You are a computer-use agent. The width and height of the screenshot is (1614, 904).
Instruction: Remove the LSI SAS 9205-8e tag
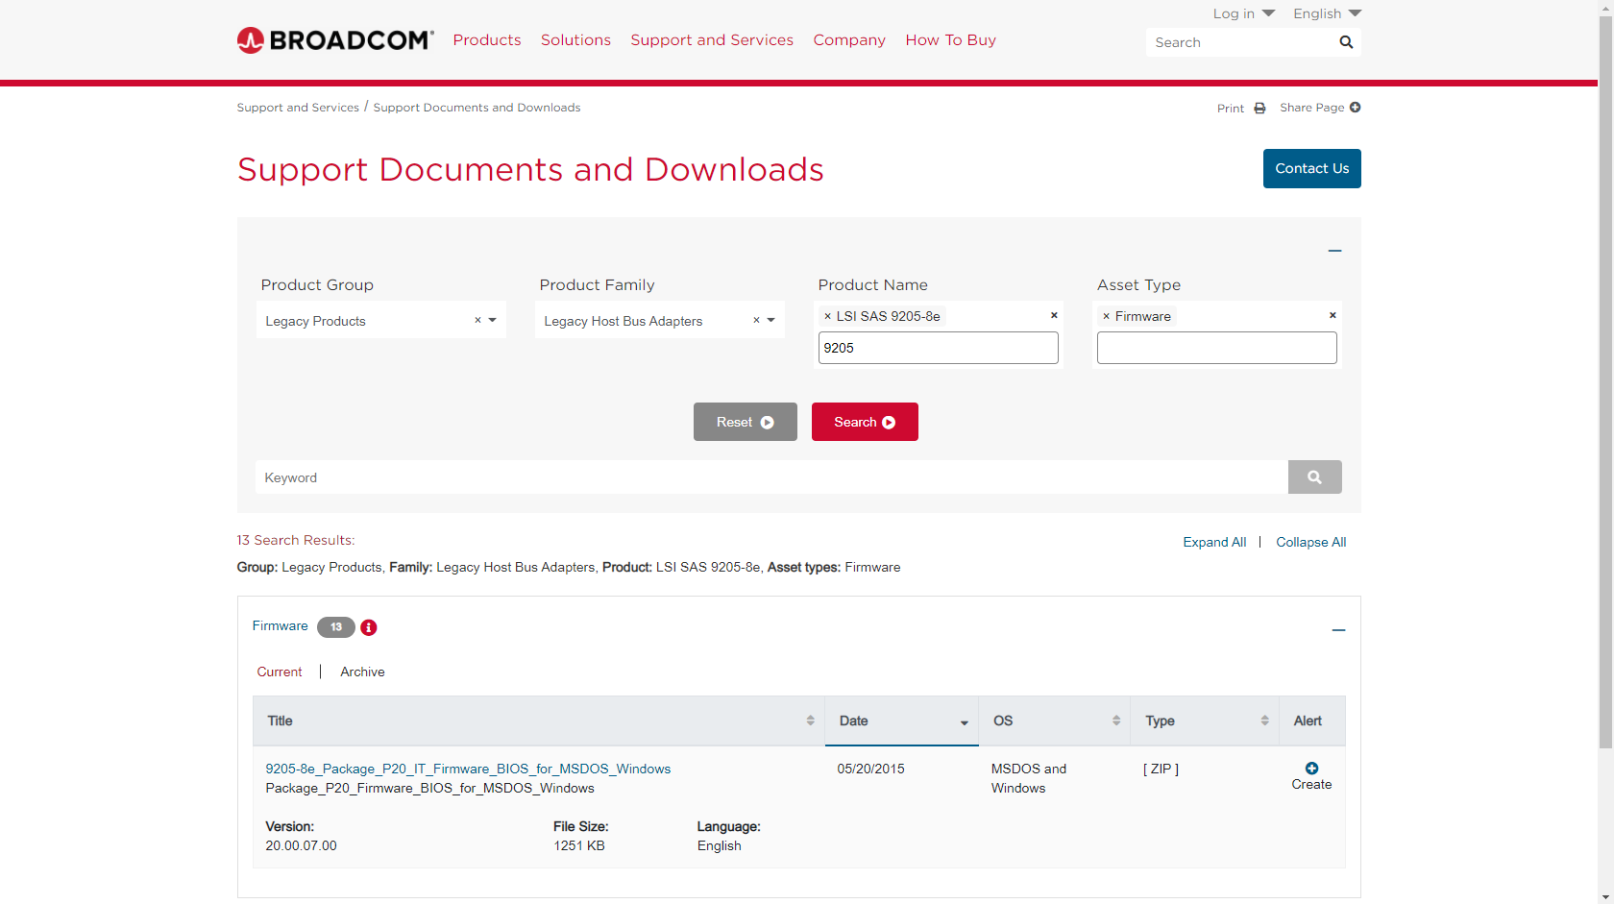827,316
